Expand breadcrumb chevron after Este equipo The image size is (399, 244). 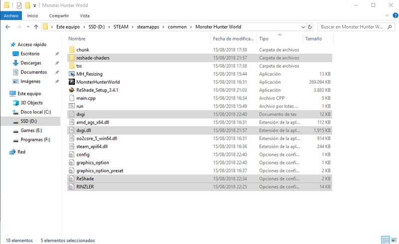point(84,27)
